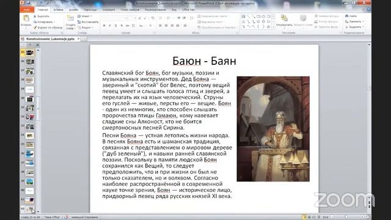Click the Save icon in the quick access toolbar
Viewport: 391px width, 220px height.
pos(28,3)
